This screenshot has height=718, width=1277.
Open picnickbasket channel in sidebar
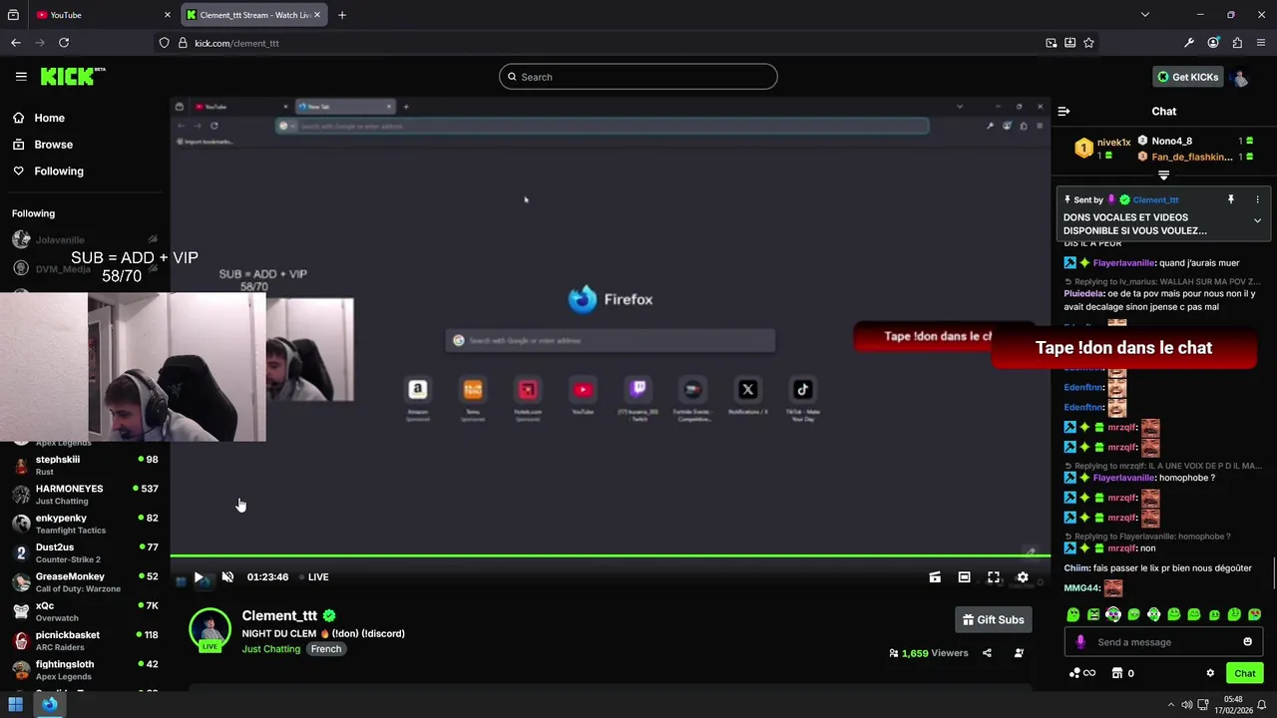pyautogui.click(x=85, y=640)
